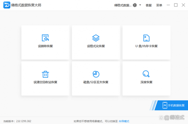Image resolution: width=188 pixels, height=124 pixels.
Task: Click the 嗨格式数据恢复大师 app logo
Action: [7, 5]
